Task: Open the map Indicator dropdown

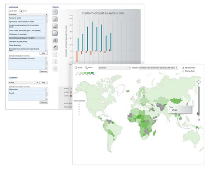Action: (159, 68)
